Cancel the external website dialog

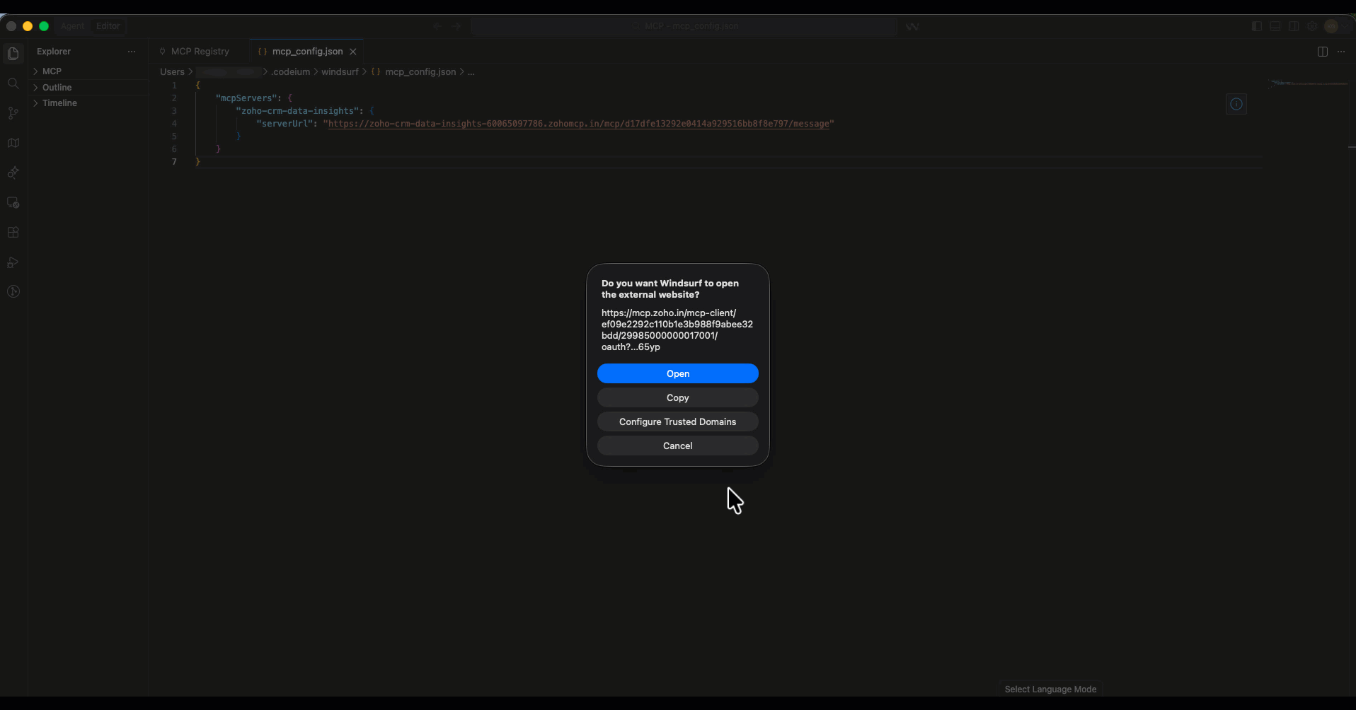pos(678,446)
